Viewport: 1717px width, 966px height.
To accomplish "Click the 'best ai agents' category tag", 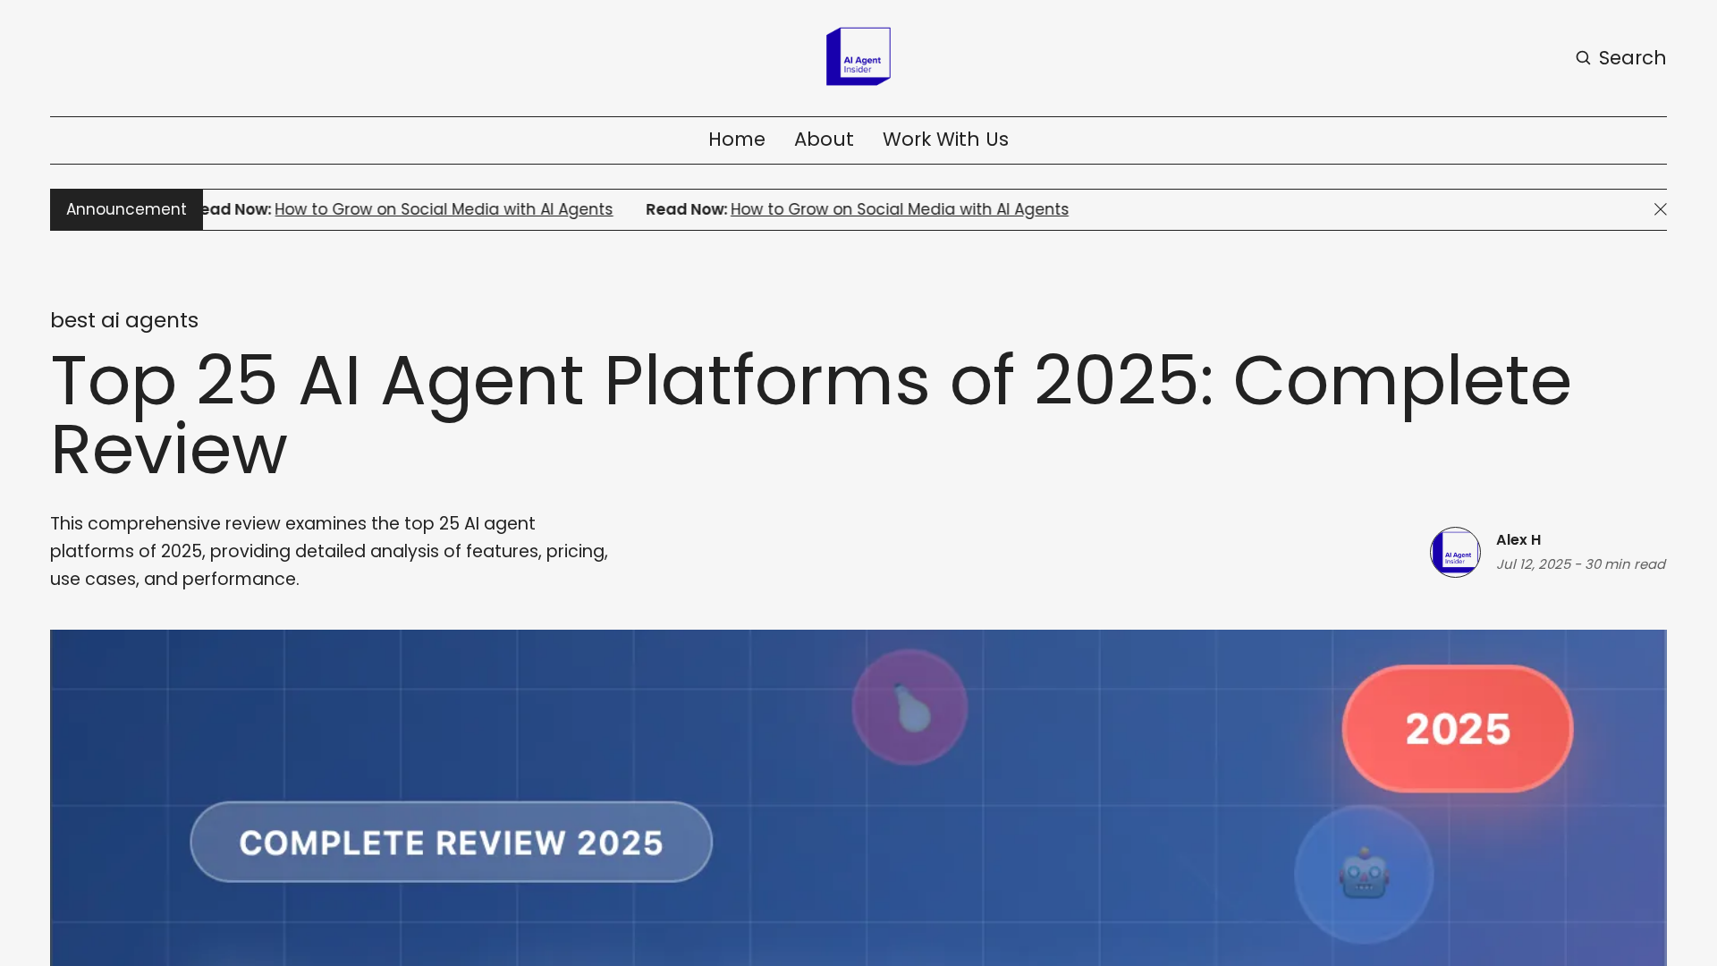I will pyautogui.click(x=124, y=320).
